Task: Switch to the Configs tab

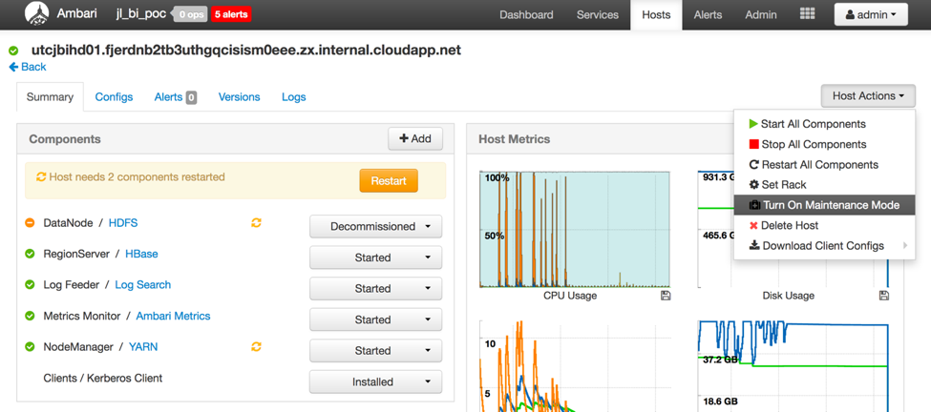Action: tap(114, 97)
